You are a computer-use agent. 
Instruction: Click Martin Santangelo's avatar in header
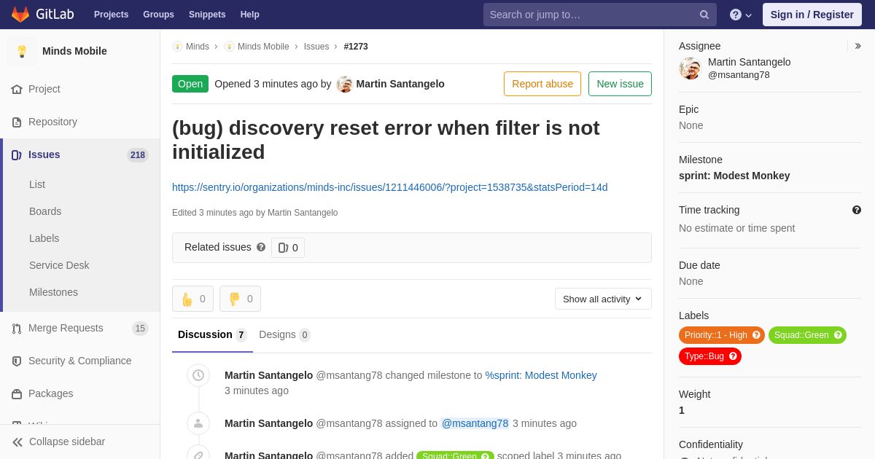[345, 84]
